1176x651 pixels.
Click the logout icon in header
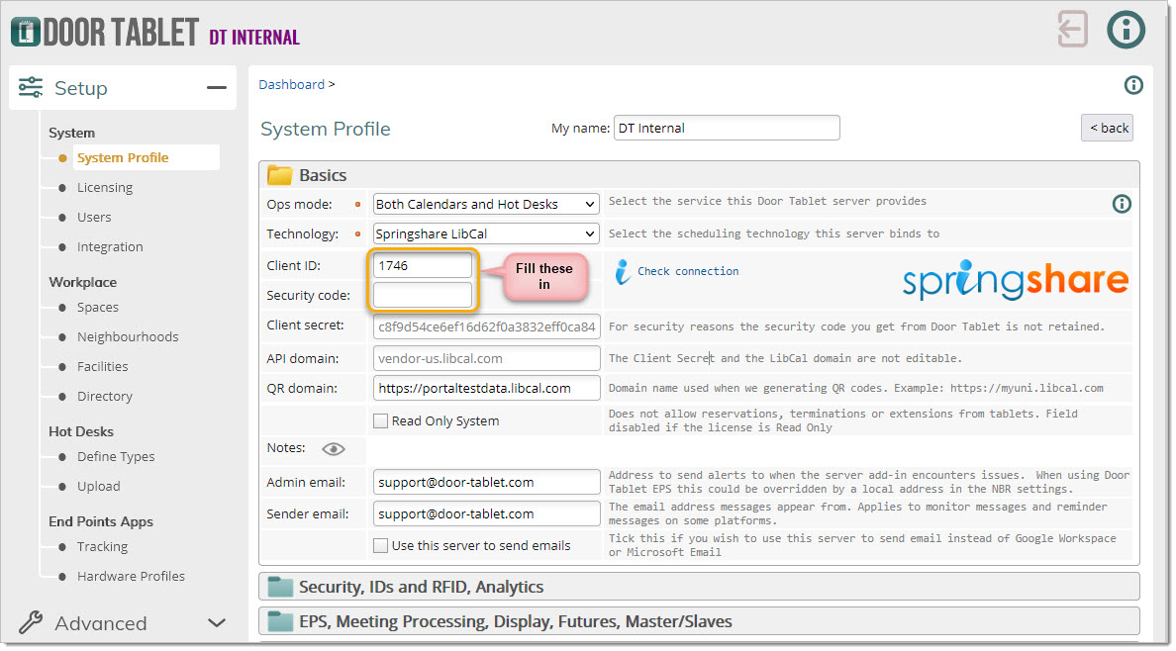tap(1072, 30)
